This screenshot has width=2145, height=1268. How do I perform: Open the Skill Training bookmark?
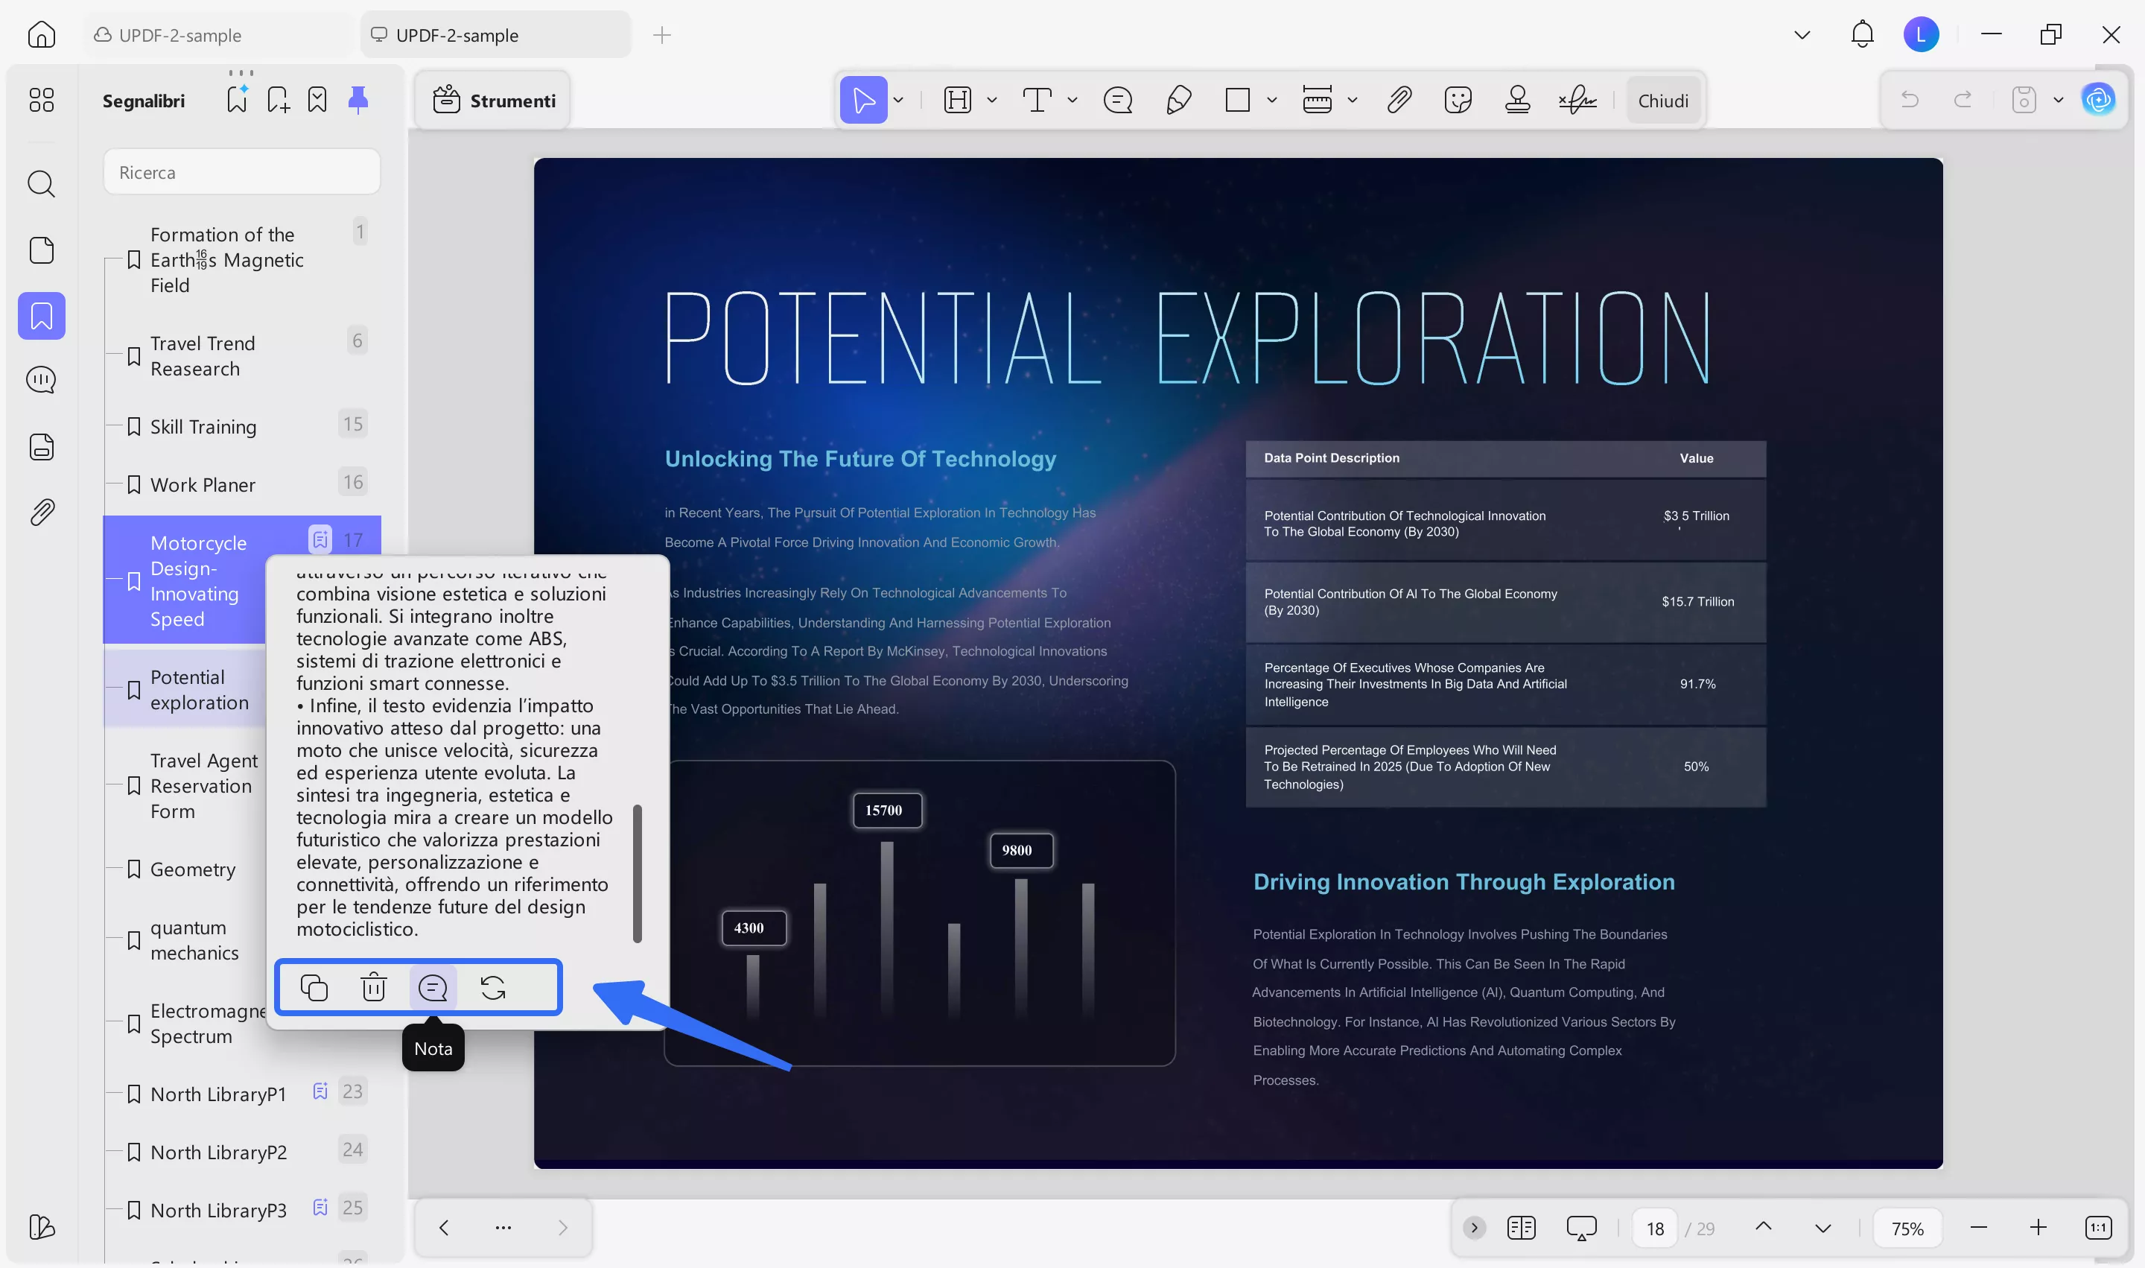(203, 425)
